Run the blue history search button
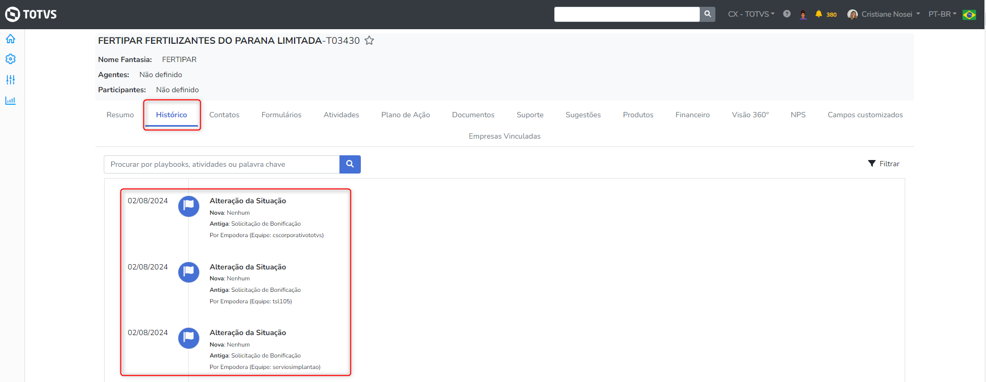The width and height of the screenshot is (986, 382). (350, 164)
